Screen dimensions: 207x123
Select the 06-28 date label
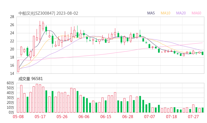tap(128, 117)
